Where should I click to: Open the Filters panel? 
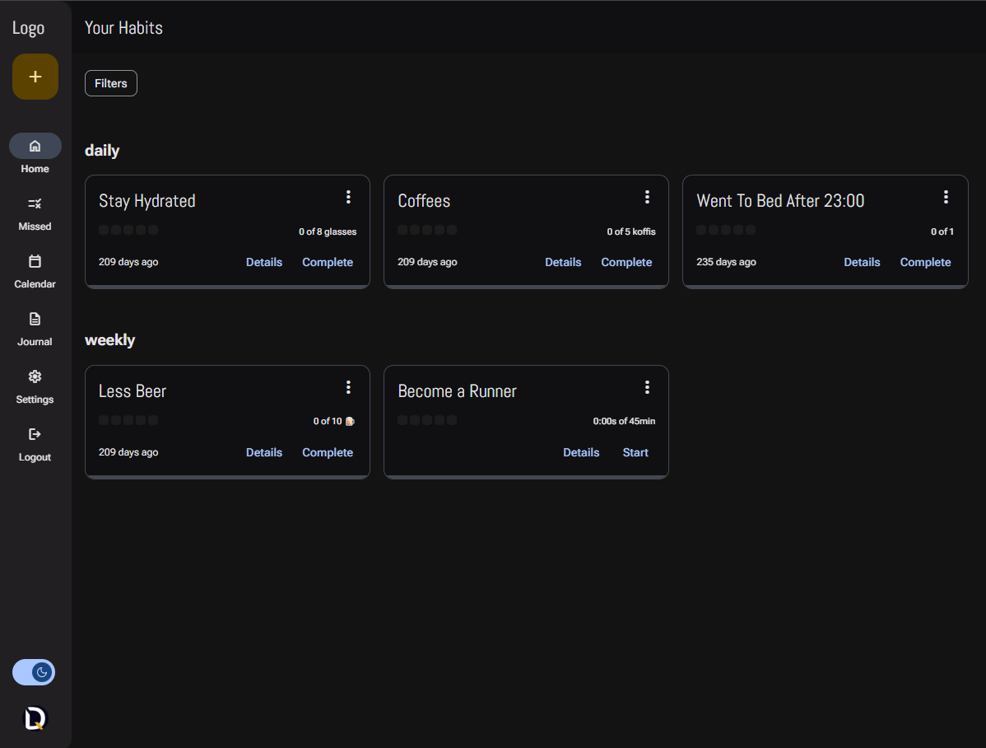coord(110,82)
